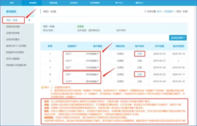197x126 pixels.
Task: Select 我的一码通 in the sidebar
Action: 12,20
